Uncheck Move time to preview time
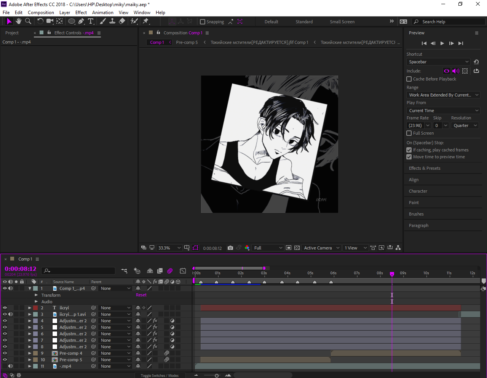Viewport: 487px width, 378px height. [409, 157]
